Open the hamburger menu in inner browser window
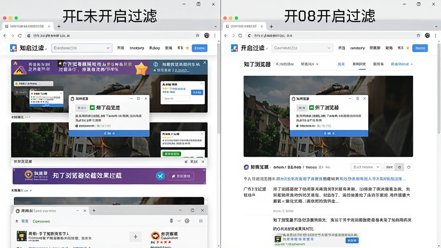 pyautogui.click(x=201, y=221)
